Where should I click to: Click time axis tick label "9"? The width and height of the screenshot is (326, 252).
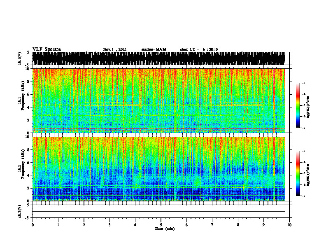coord(263,225)
